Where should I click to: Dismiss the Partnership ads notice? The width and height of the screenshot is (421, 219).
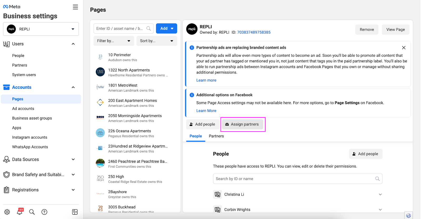404,48
